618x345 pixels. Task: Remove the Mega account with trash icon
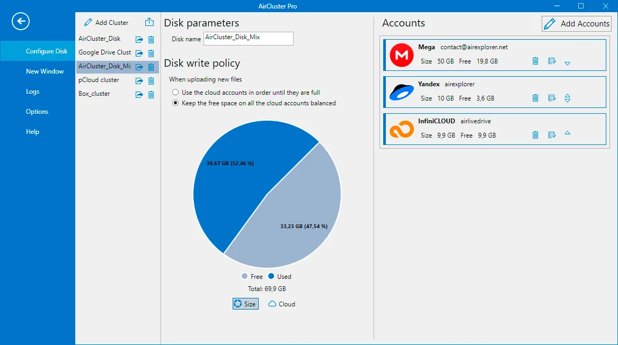535,61
